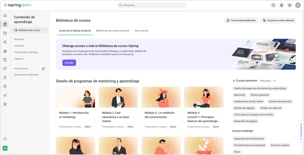Click the Vista previa badge

pos(265,81)
